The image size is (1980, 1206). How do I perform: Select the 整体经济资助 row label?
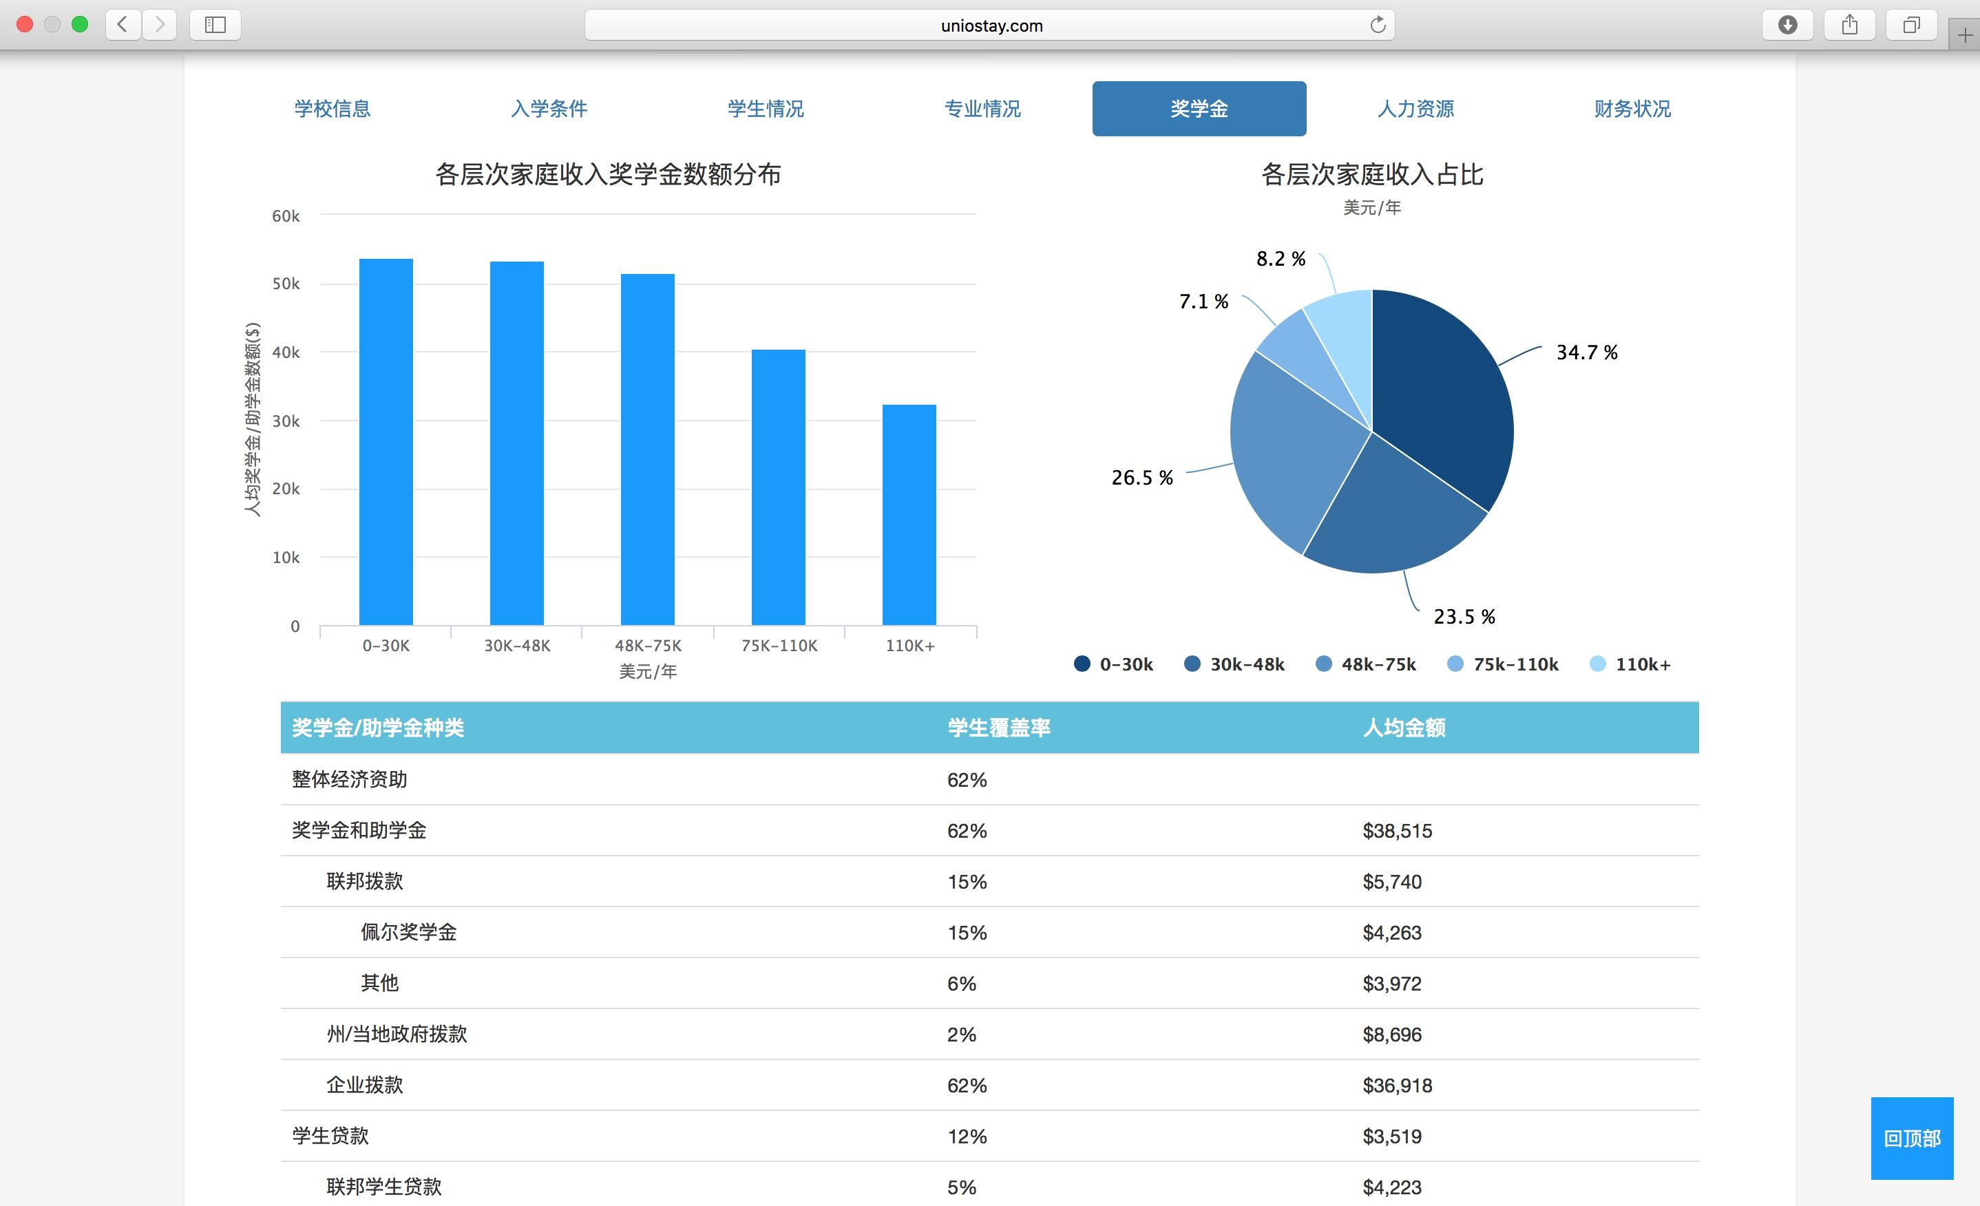point(350,779)
